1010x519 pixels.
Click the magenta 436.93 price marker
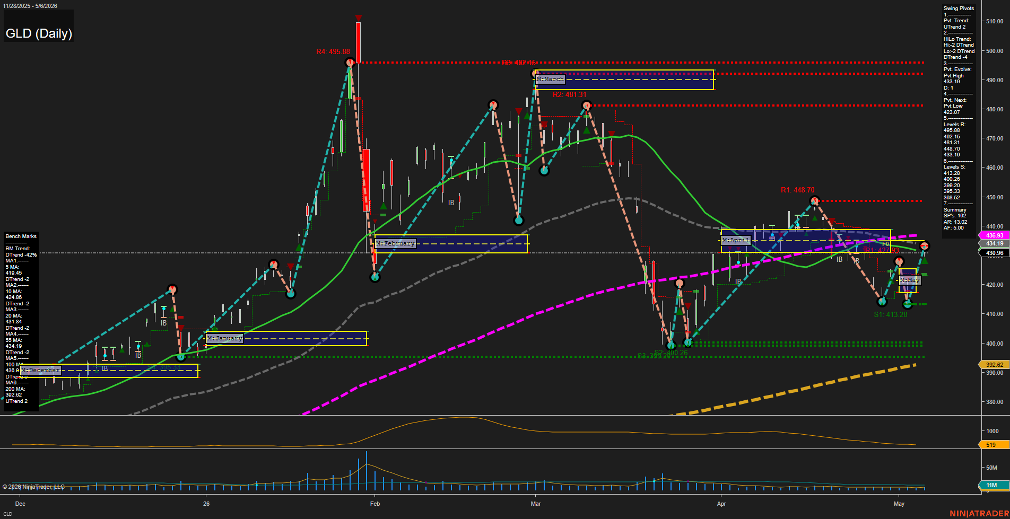[994, 235]
